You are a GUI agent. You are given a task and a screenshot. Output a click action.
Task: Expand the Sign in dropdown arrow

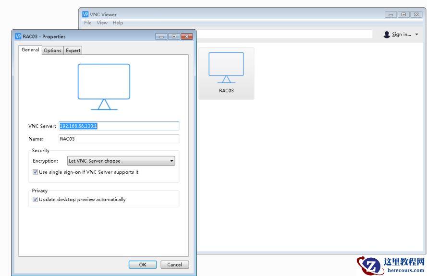pos(416,35)
